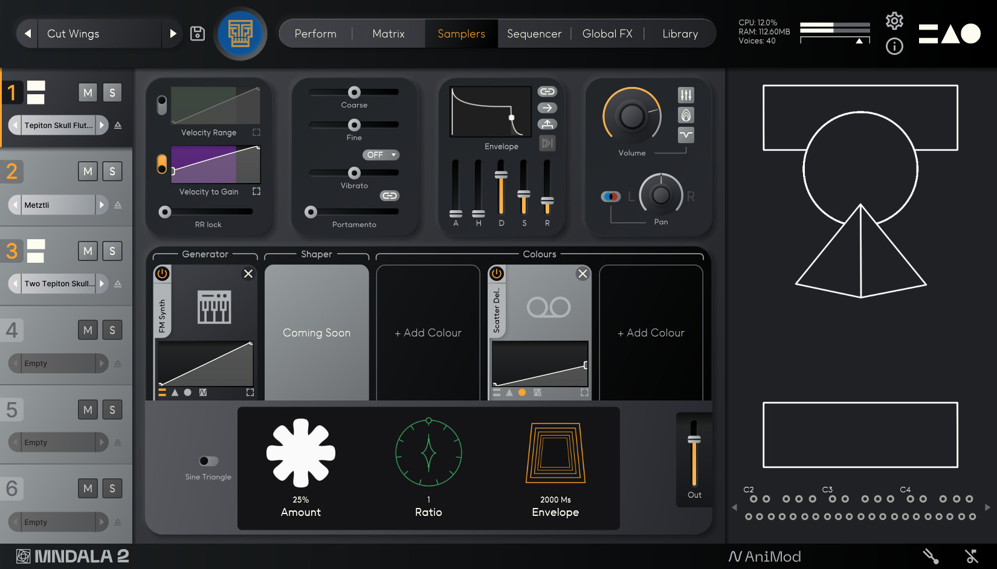Viewport: 997px width, 569px height.
Task: Click the info circle icon
Action: point(894,47)
